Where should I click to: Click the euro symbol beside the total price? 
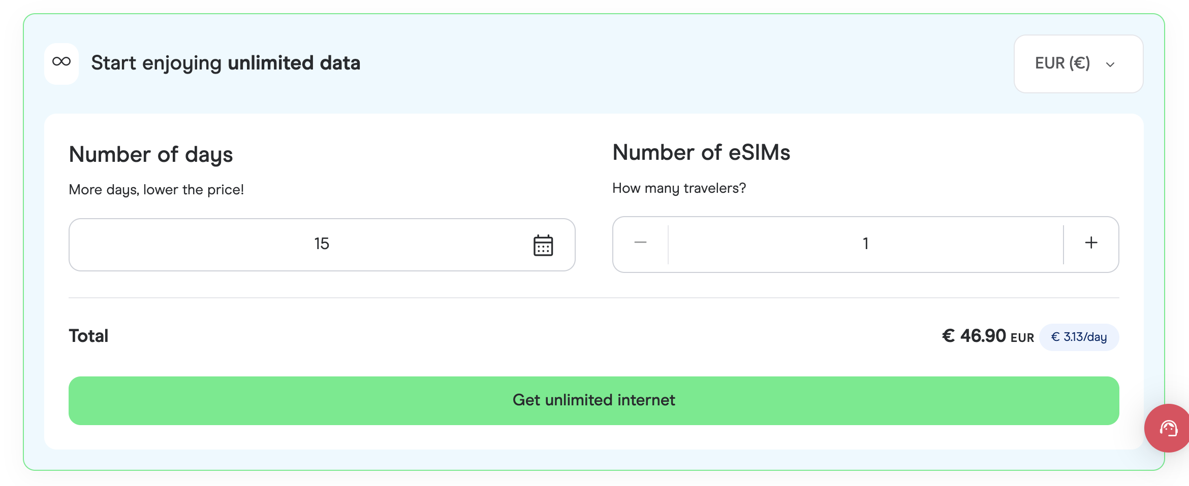point(948,335)
